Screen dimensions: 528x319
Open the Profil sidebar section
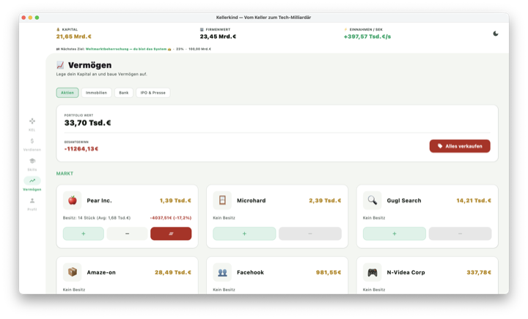(x=32, y=204)
